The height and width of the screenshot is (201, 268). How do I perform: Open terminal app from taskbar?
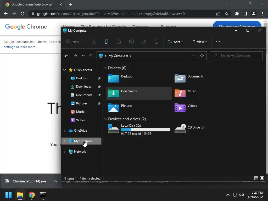point(43,195)
